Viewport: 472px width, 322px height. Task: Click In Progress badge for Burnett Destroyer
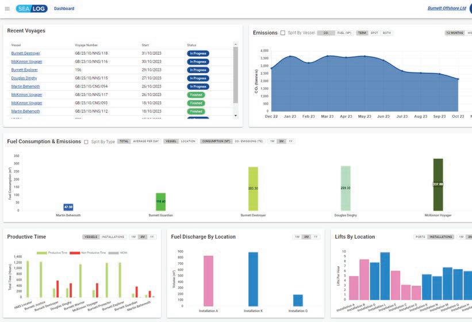(x=198, y=53)
